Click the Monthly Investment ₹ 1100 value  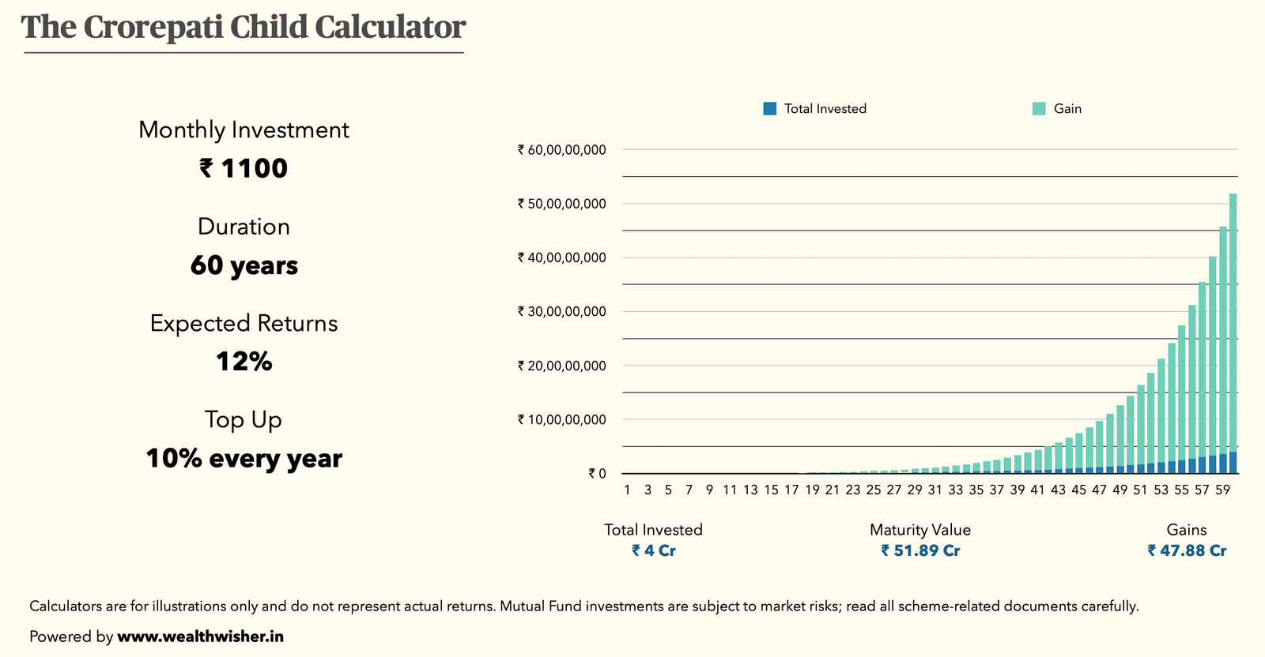(244, 168)
